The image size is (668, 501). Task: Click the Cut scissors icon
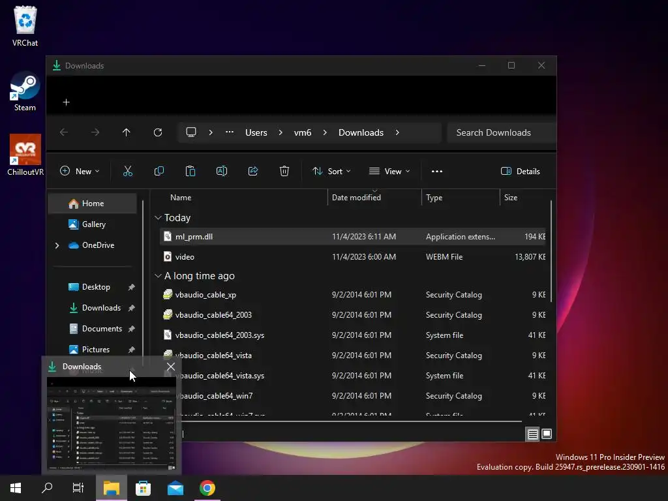[x=128, y=172]
